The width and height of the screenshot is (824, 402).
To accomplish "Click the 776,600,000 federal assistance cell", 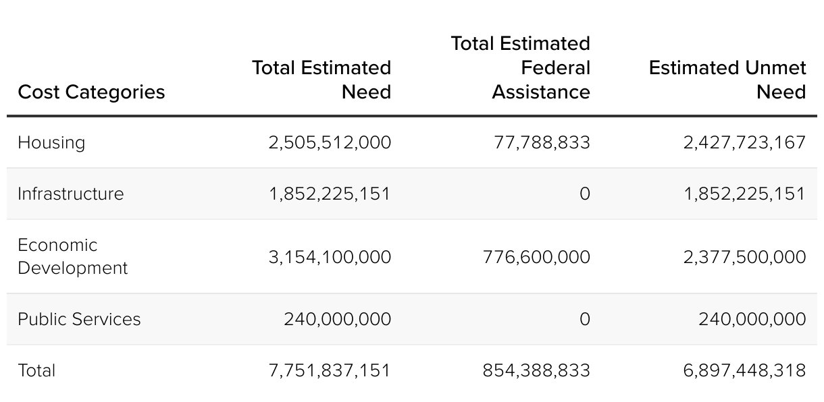I will tap(536, 257).
